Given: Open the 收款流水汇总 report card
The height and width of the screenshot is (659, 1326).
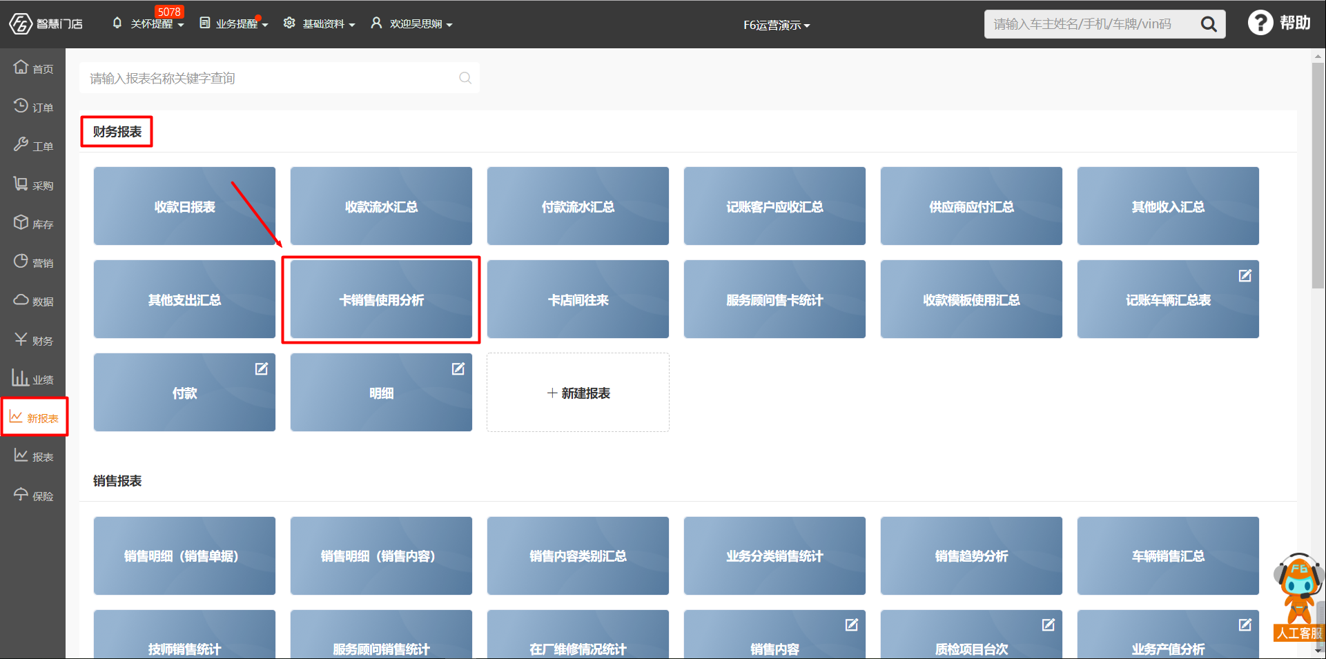Looking at the screenshot, I should click(x=381, y=206).
